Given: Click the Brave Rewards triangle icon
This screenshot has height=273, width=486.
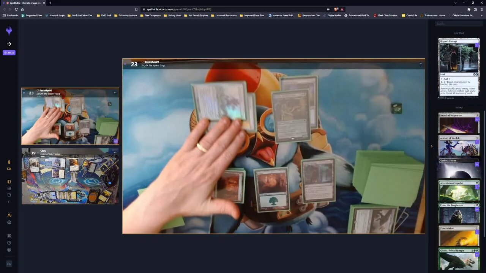Looking at the screenshot, I should [x=342, y=9].
